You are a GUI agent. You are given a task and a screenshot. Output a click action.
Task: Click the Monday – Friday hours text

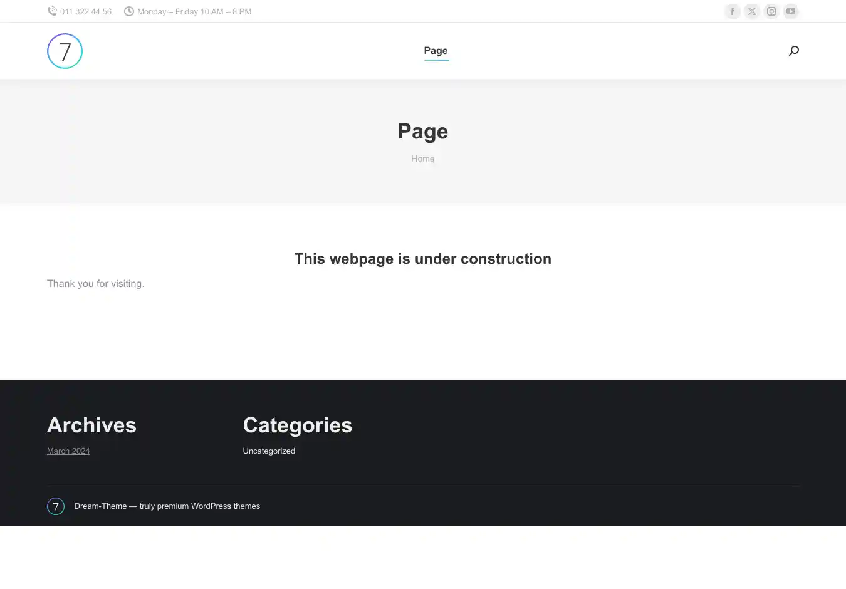(x=194, y=12)
